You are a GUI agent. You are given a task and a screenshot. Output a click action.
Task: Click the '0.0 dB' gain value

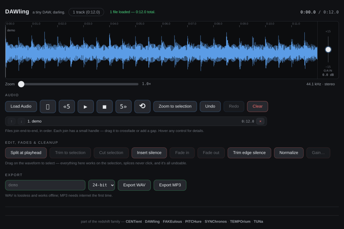(328, 75)
